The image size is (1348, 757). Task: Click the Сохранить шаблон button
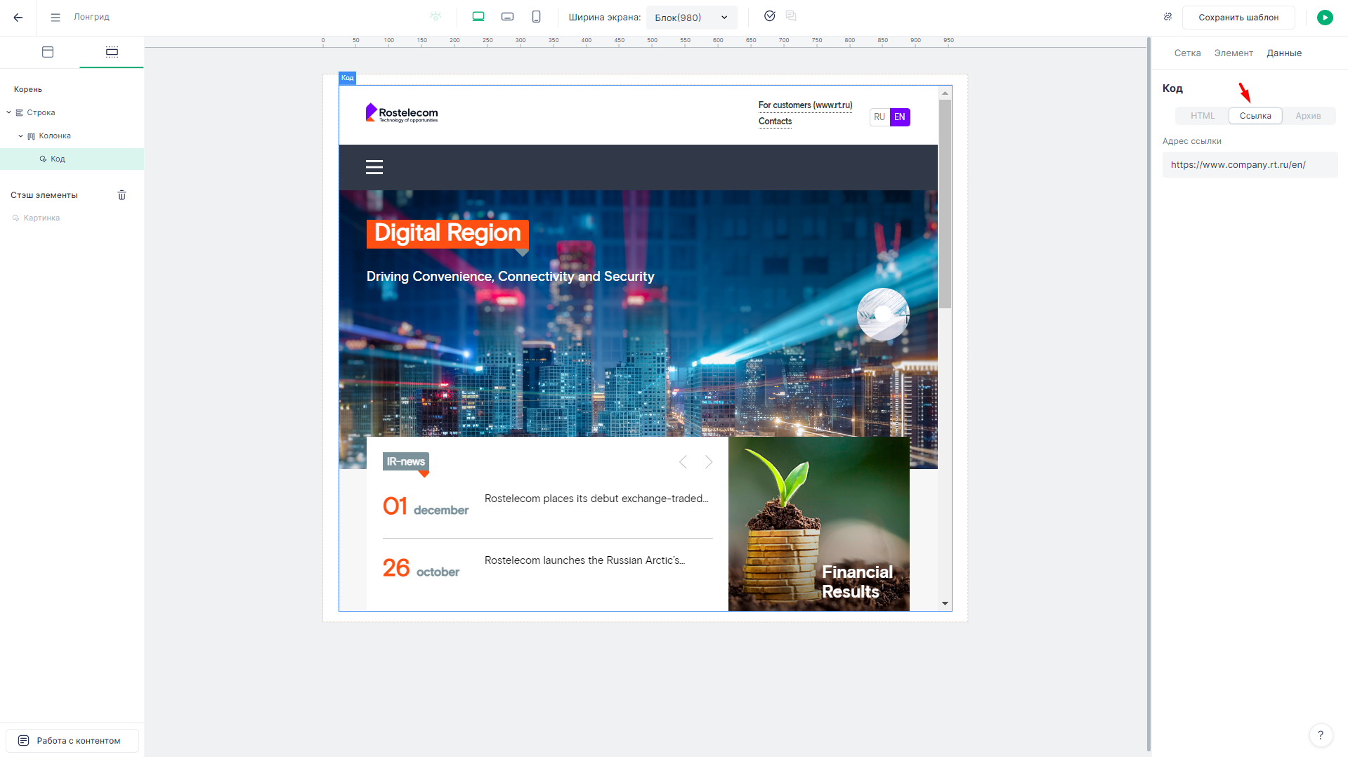pos(1238,18)
